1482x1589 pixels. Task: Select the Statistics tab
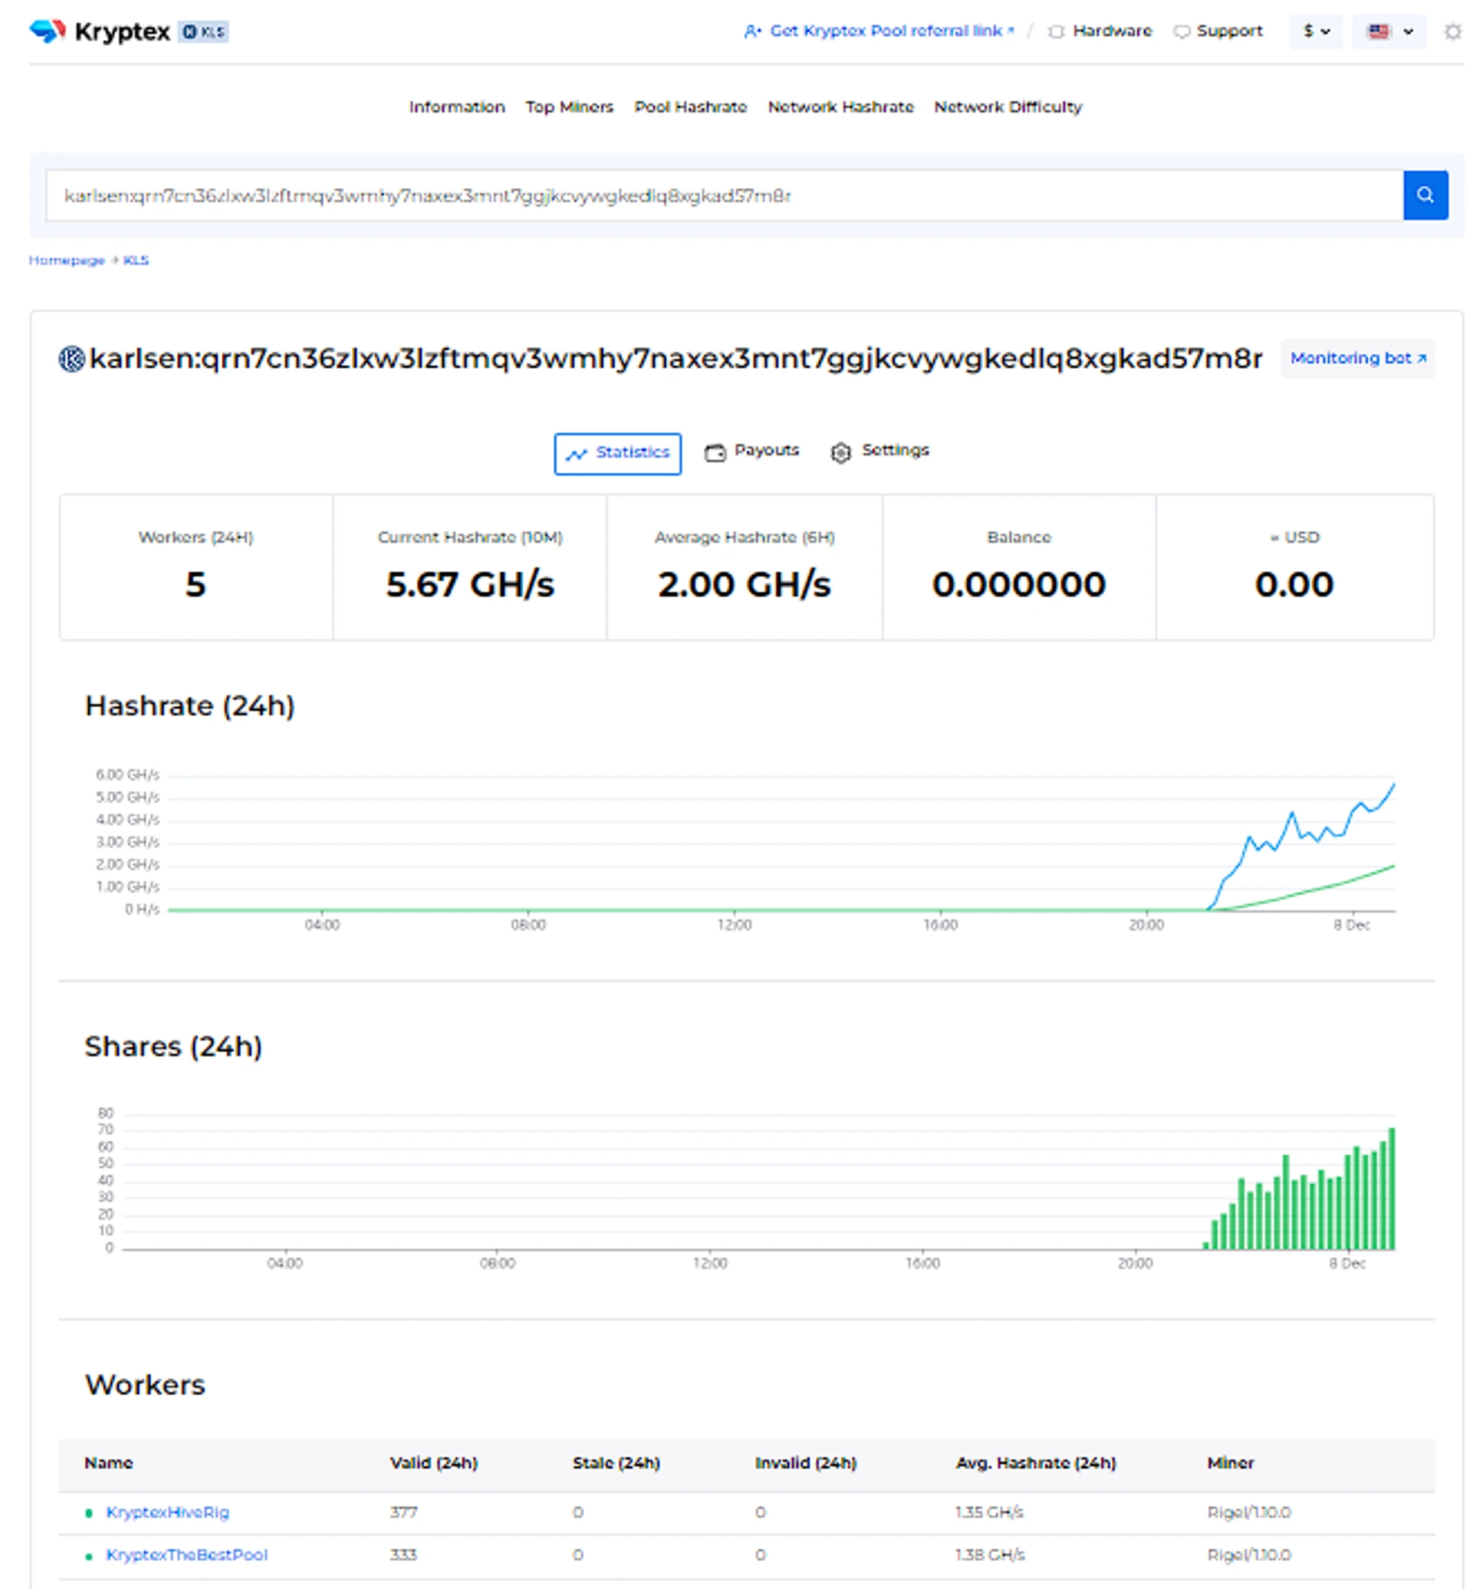click(x=617, y=453)
